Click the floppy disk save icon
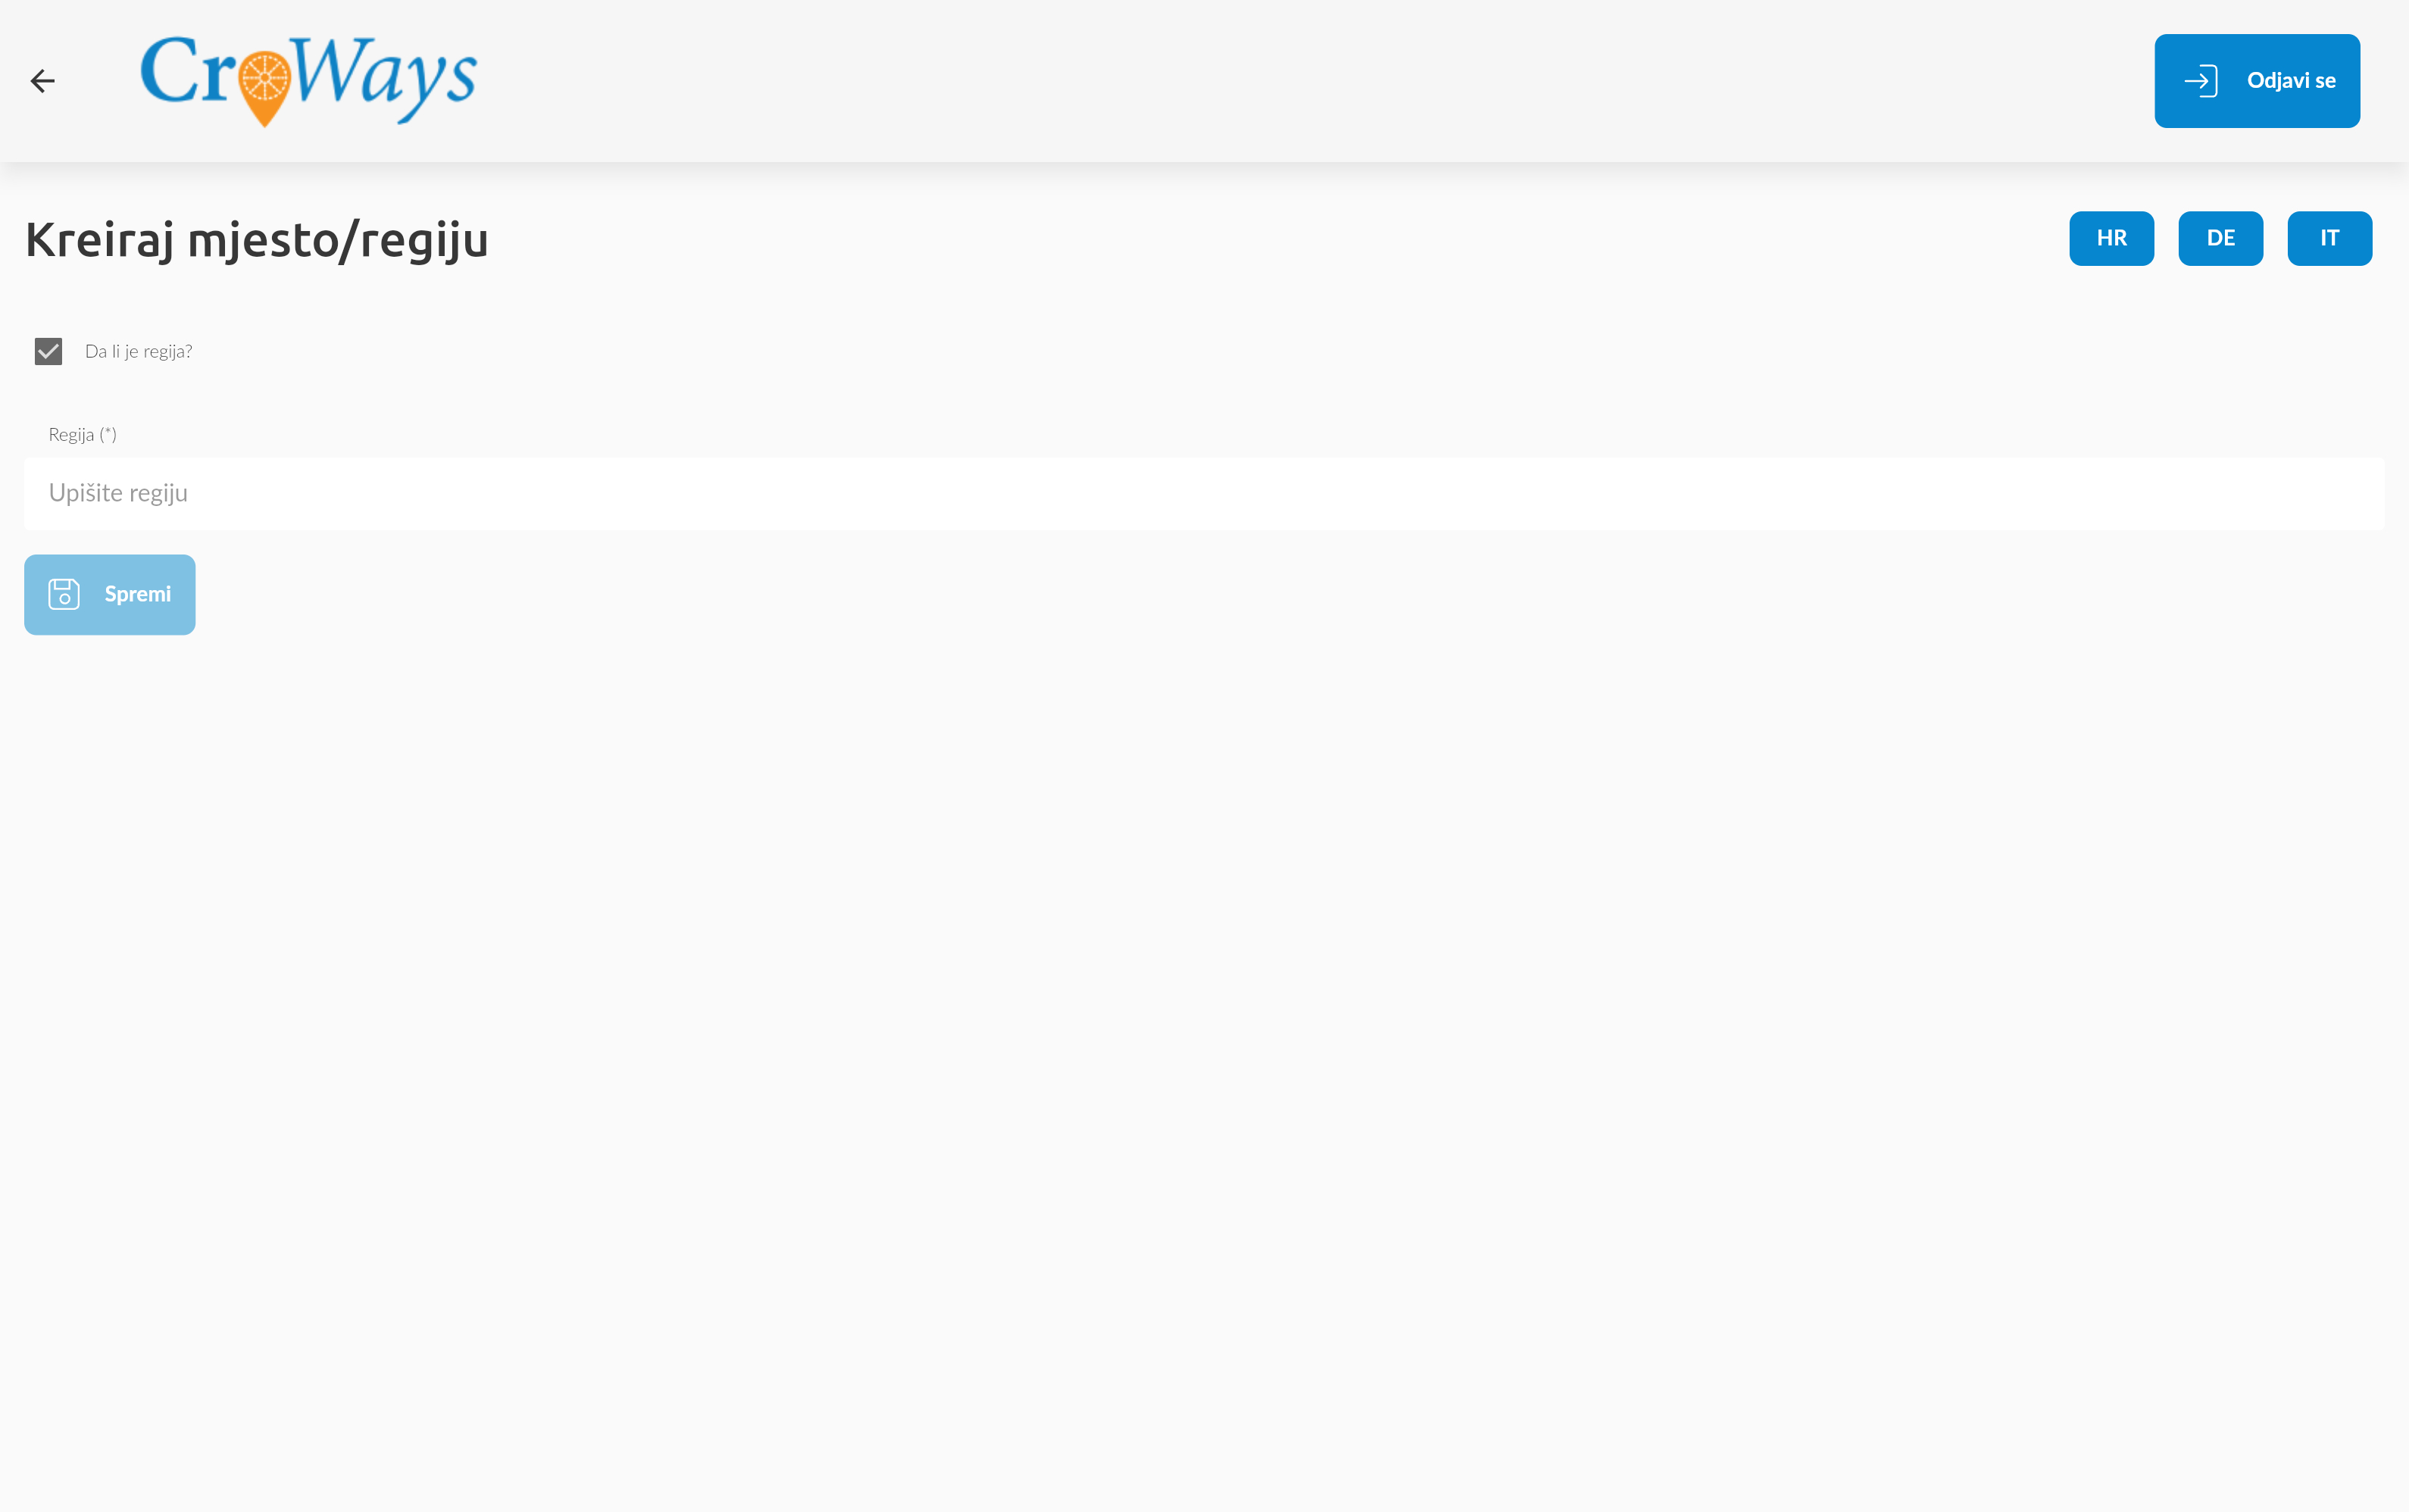This screenshot has height=1512, width=2409. (x=64, y=594)
